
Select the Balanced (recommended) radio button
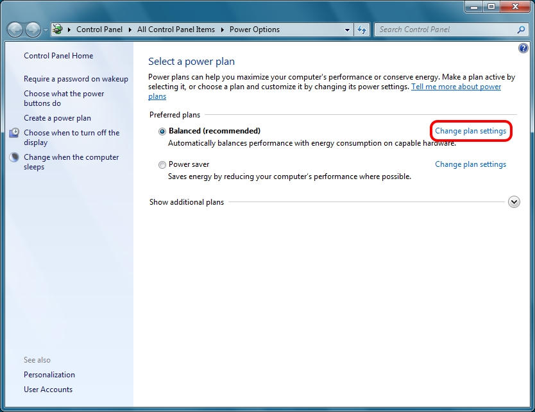(162, 132)
